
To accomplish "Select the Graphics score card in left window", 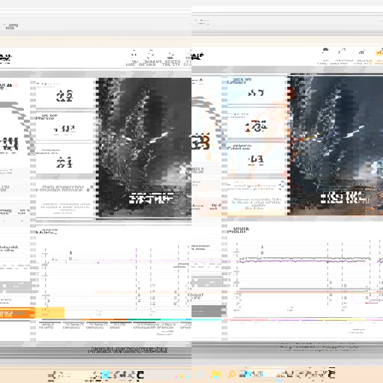I will click(64, 93).
